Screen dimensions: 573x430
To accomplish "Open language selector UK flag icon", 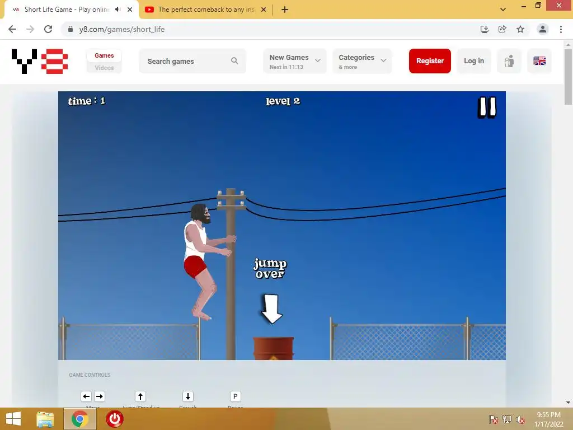I will (x=539, y=61).
